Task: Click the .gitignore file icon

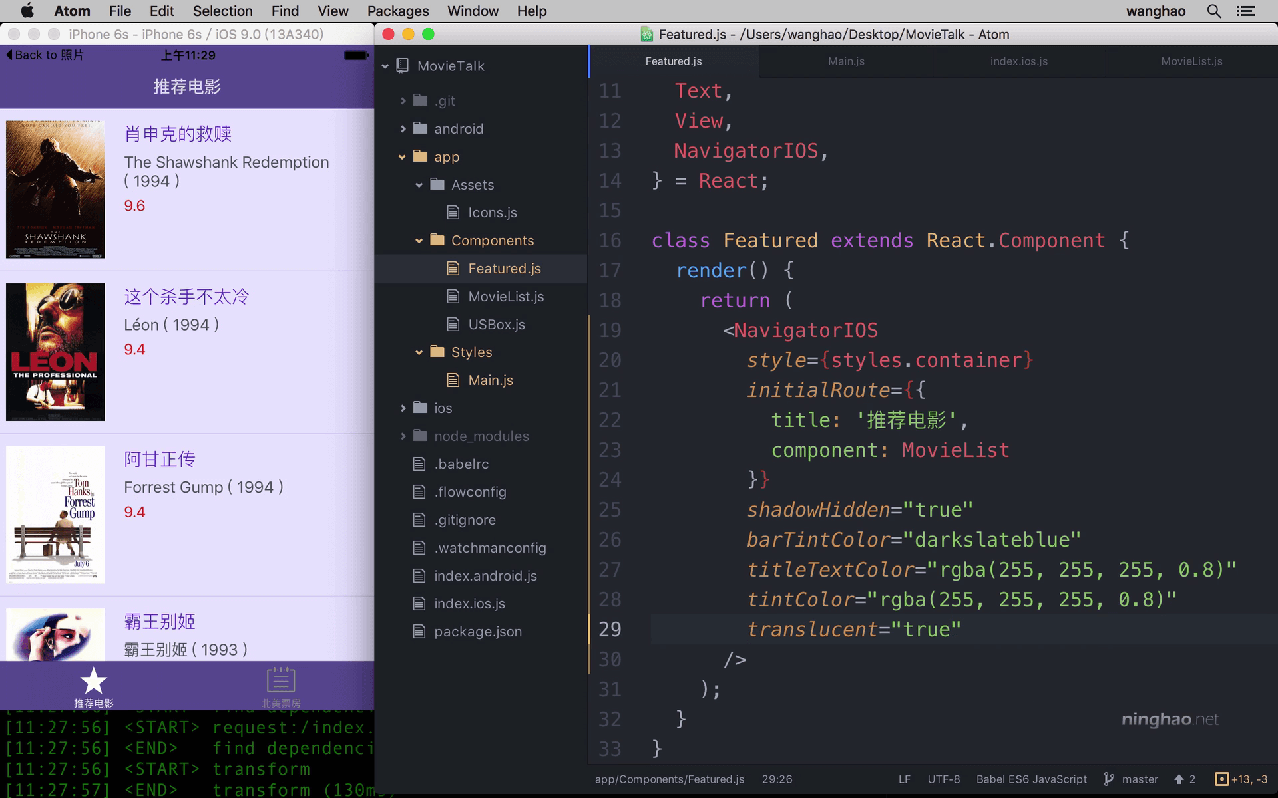Action: click(419, 520)
